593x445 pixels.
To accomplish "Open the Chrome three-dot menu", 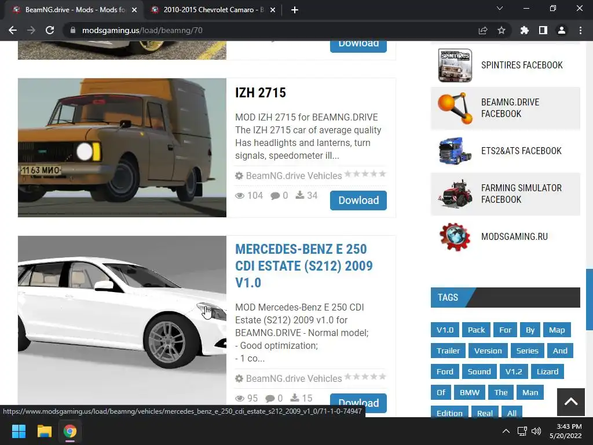I will pyautogui.click(x=580, y=30).
